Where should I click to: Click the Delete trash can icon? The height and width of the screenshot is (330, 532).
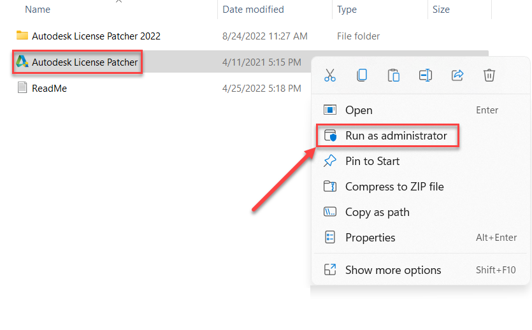tap(489, 75)
